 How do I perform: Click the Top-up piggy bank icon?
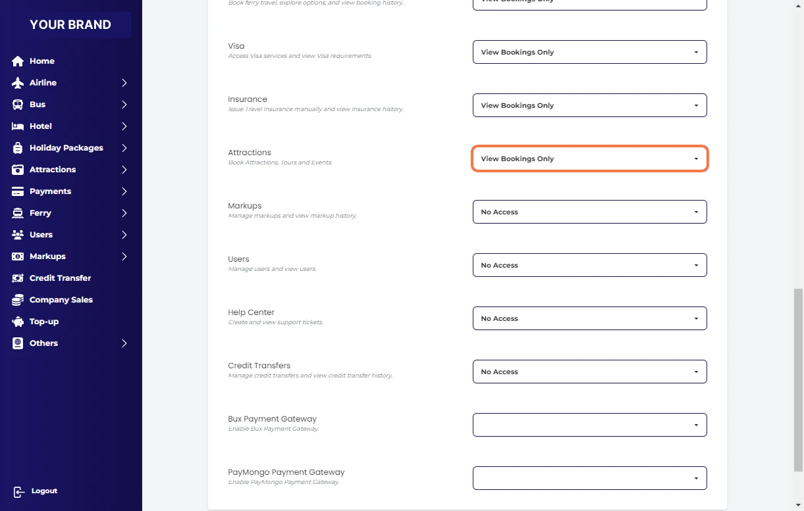click(x=18, y=322)
